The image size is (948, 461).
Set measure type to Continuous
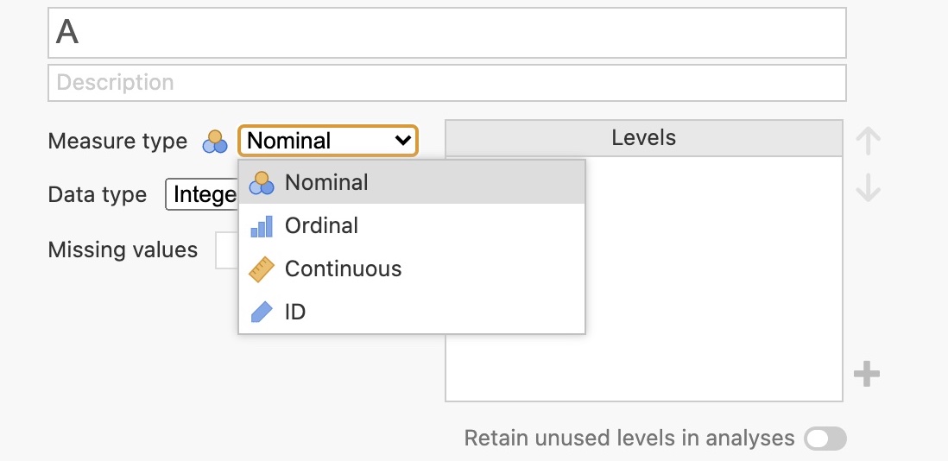coord(343,269)
